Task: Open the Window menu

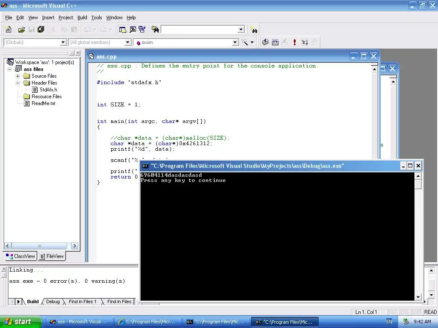Action: (114, 18)
